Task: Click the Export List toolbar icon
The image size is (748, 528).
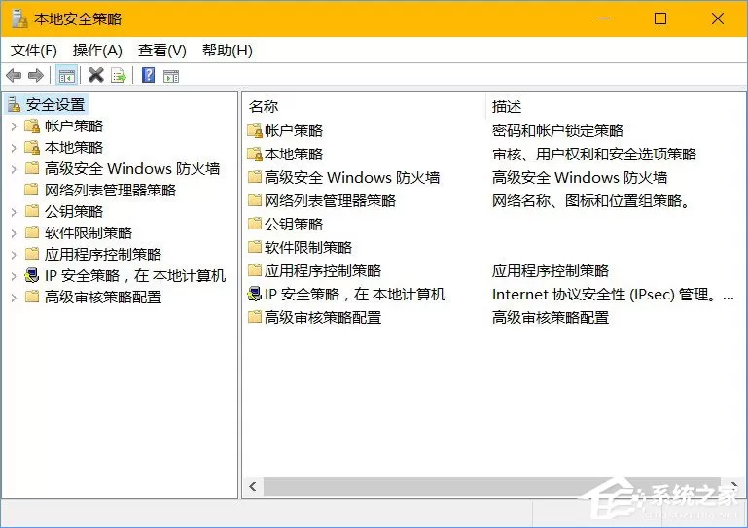Action: pyautogui.click(x=118, y=76)
